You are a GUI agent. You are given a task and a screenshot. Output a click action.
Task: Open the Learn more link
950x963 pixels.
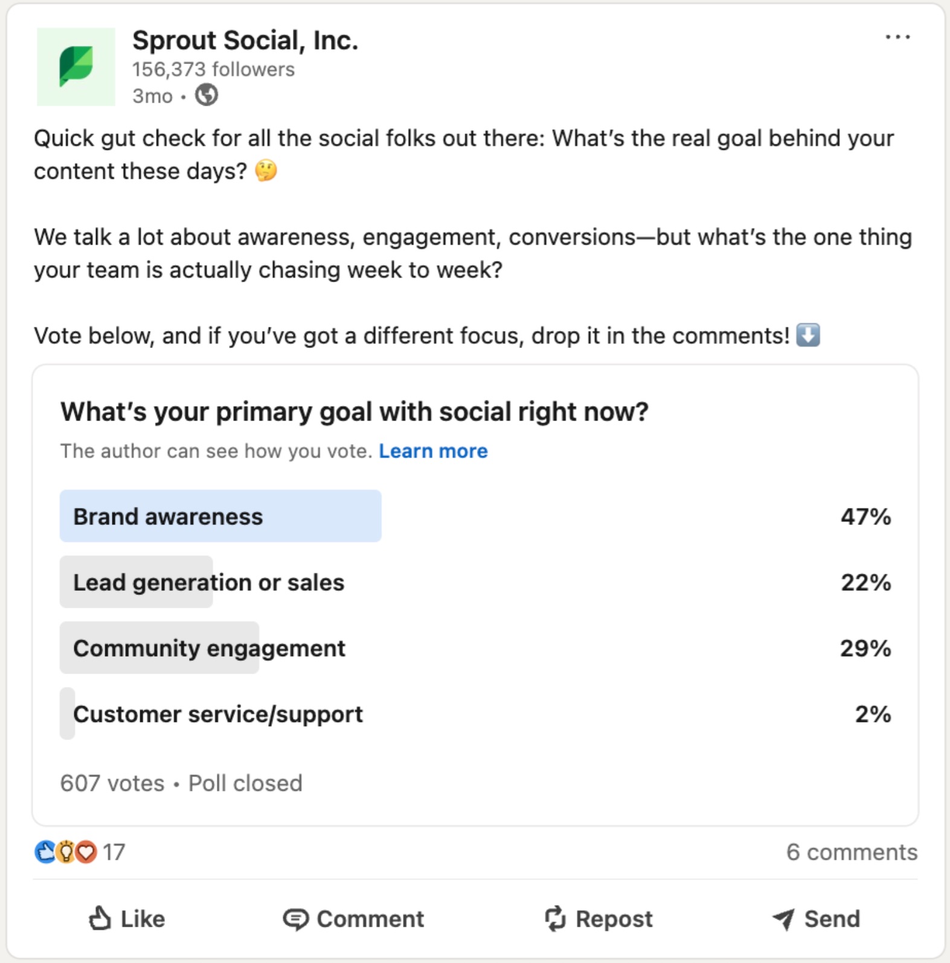[434, 451]
